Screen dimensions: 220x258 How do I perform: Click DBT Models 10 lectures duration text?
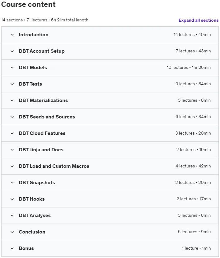[189, 68]
